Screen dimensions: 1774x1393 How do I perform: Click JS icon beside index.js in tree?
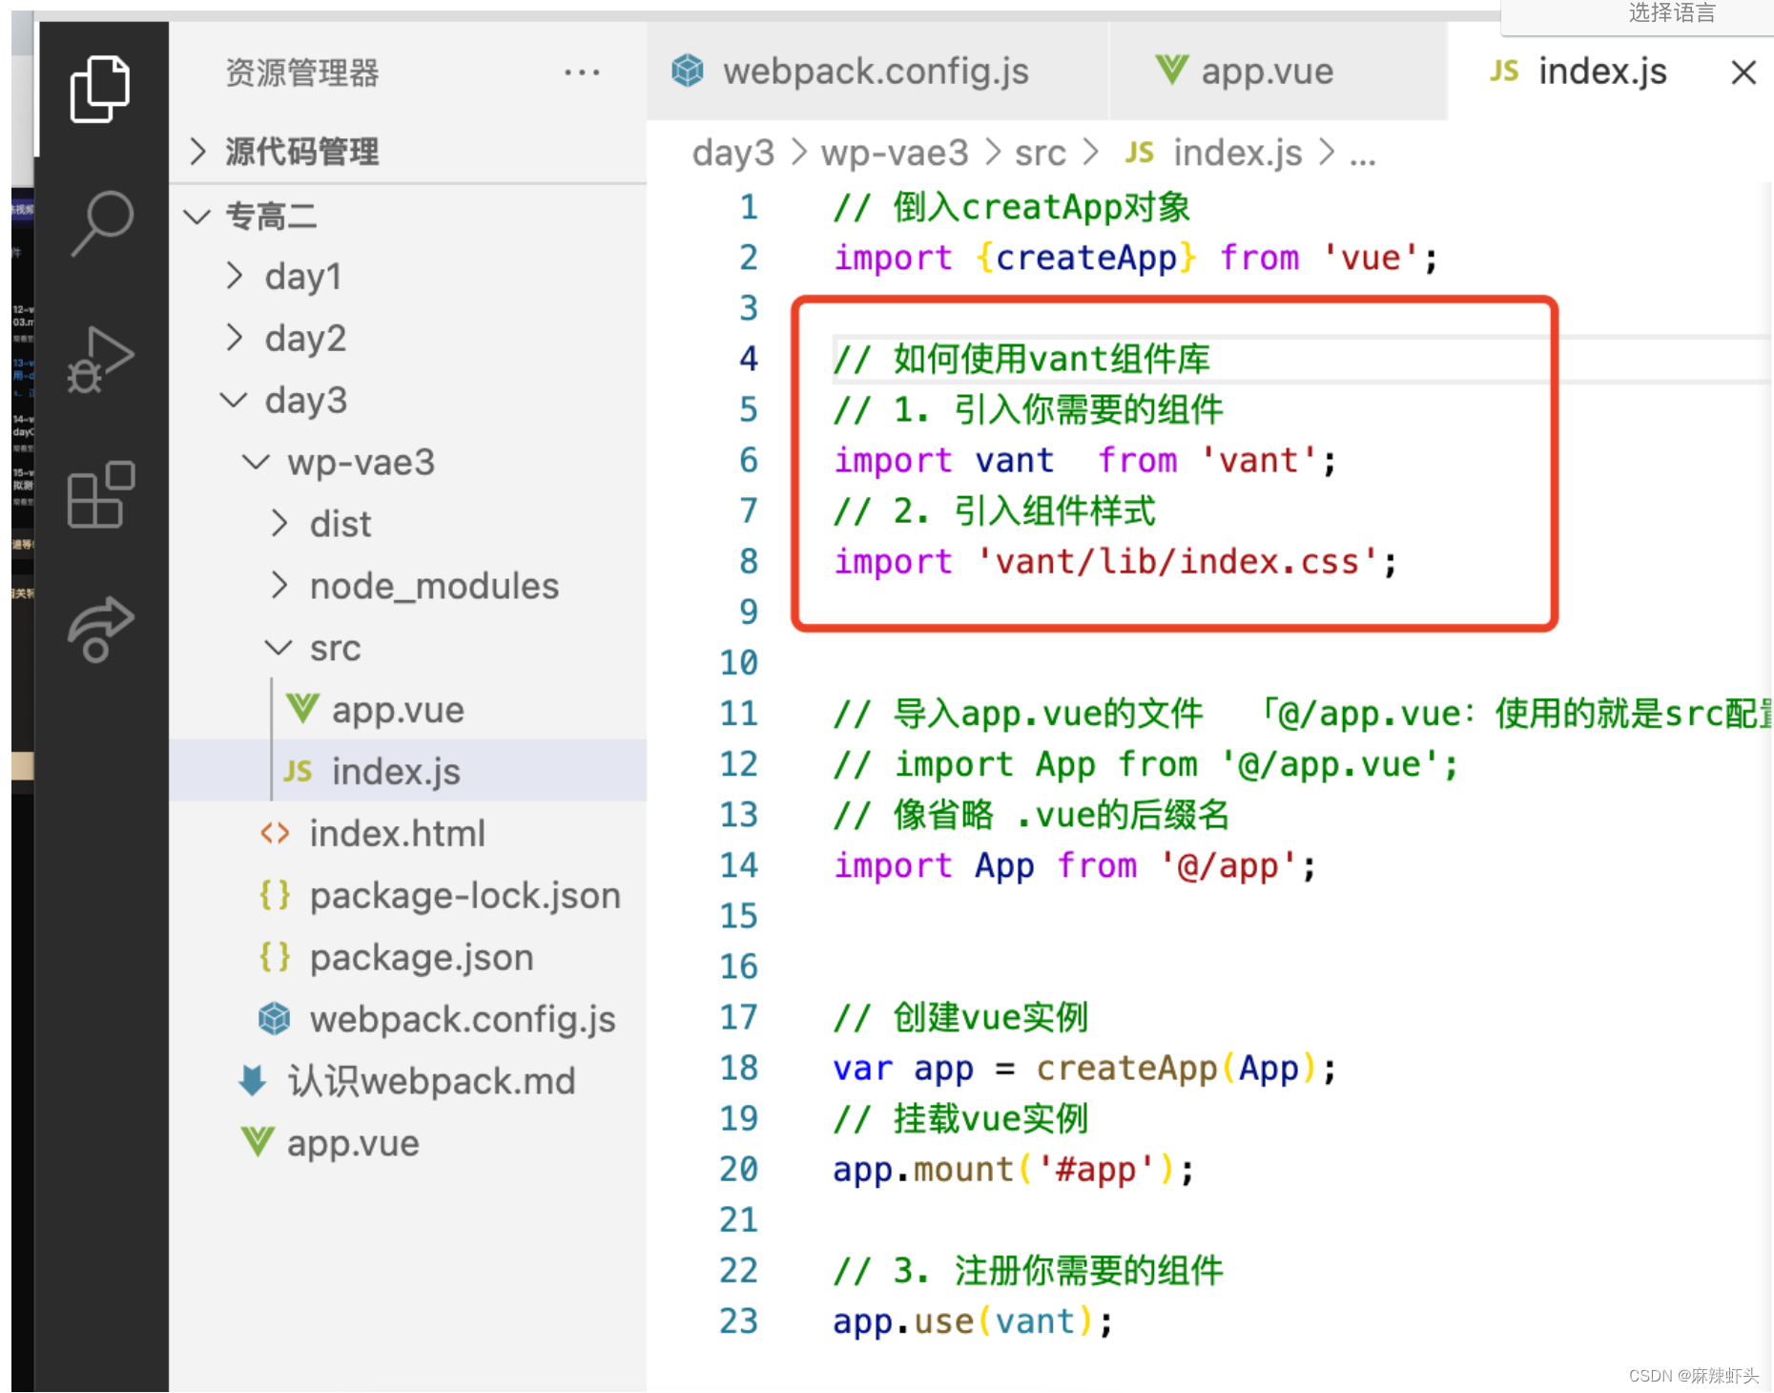pos(298,771)
